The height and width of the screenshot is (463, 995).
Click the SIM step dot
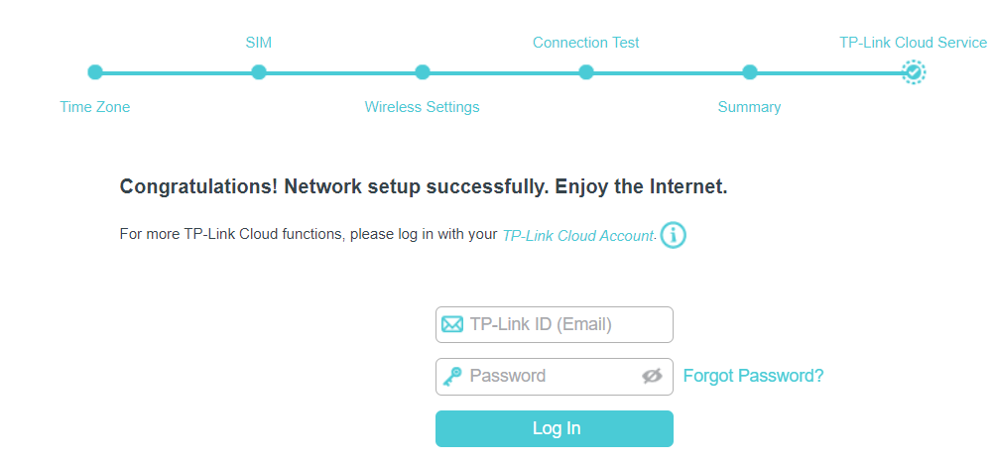click(x=259, y=71)
